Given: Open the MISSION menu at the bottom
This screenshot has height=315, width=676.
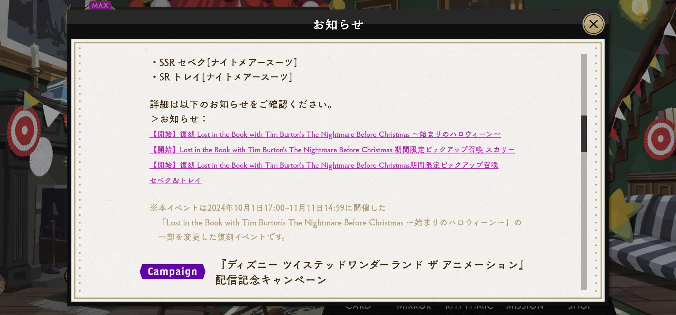Looking at the screenshot, I should [x=525, y=307].
